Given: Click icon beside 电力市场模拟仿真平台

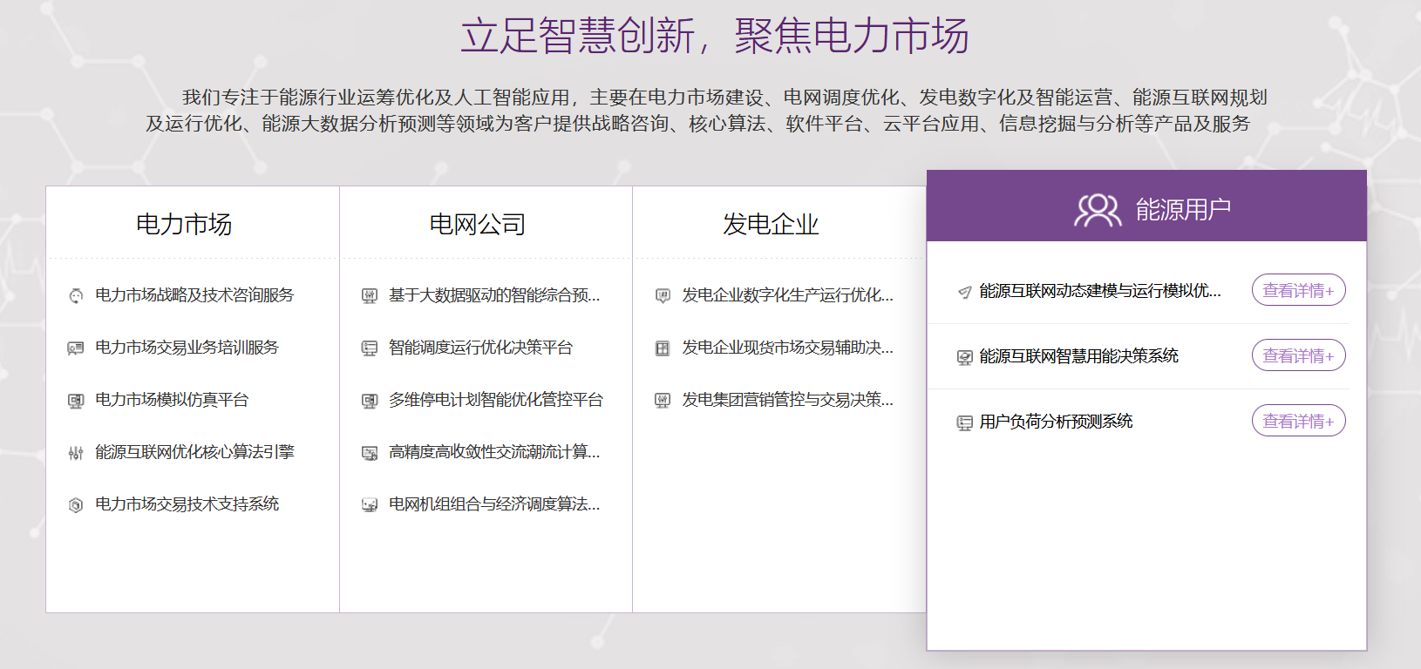Looking at the screenshot, I should (76, 401).
